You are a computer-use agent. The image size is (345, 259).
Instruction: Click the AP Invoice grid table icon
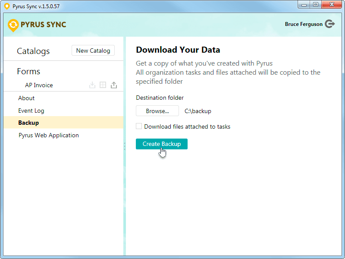pyautogui.click(x=103, y=85)
